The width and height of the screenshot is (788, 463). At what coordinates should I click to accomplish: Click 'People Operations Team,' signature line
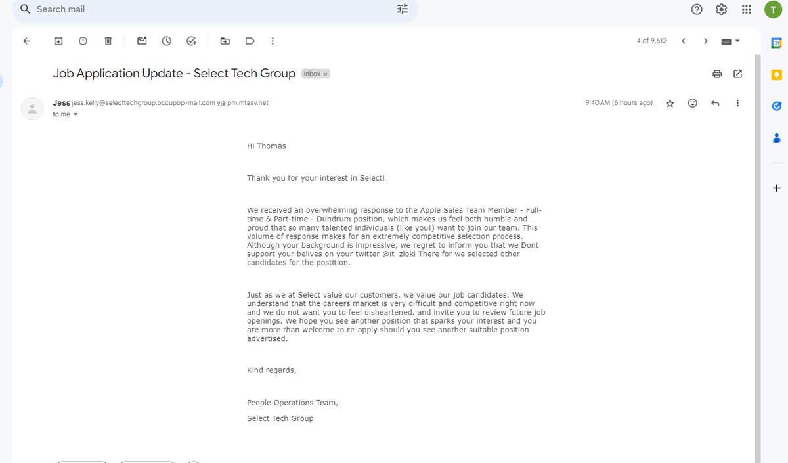click(293, 403)
